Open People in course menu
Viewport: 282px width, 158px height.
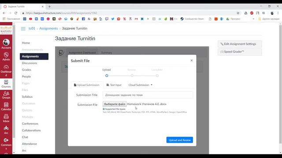pos(26,76)
